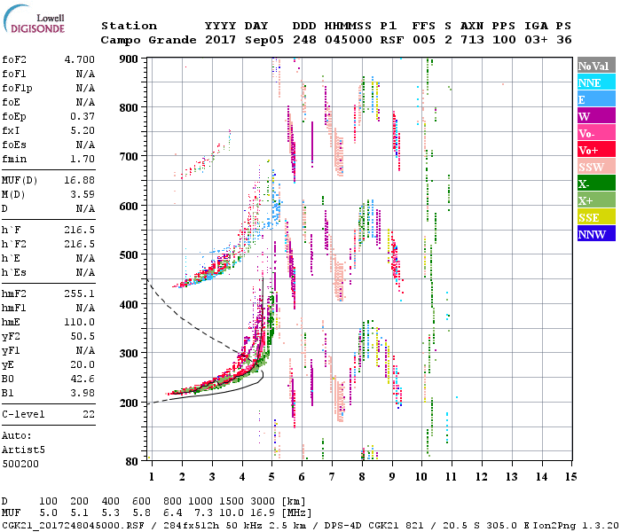Click the fmin value 1.70

83,159
